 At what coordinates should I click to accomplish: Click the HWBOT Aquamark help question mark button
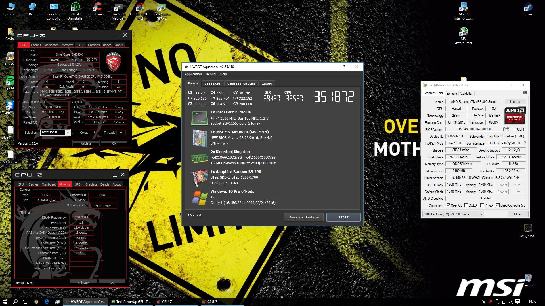tap(344, 67)
